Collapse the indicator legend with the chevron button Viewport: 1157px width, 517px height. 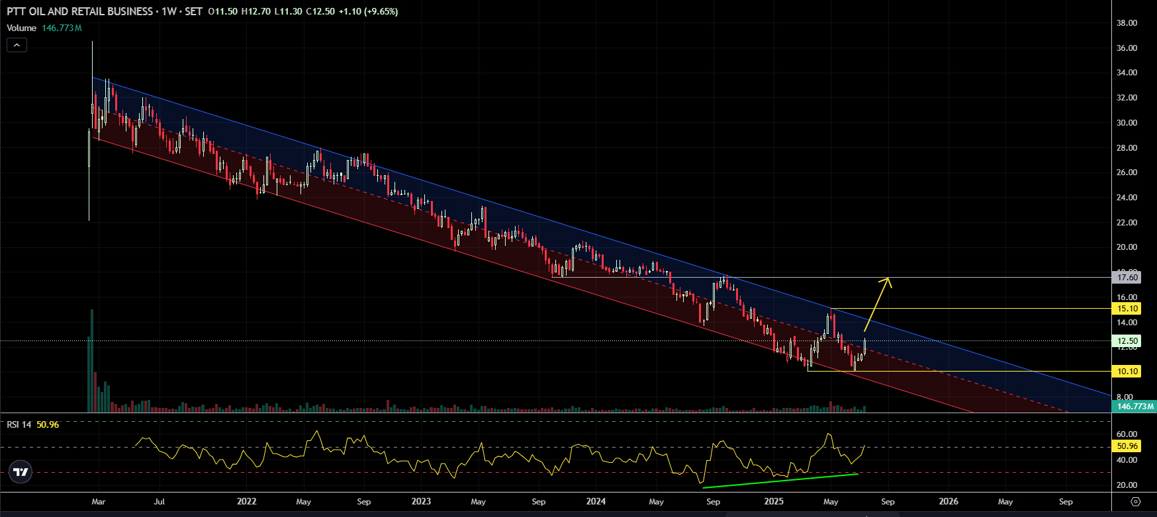point(17,45)
